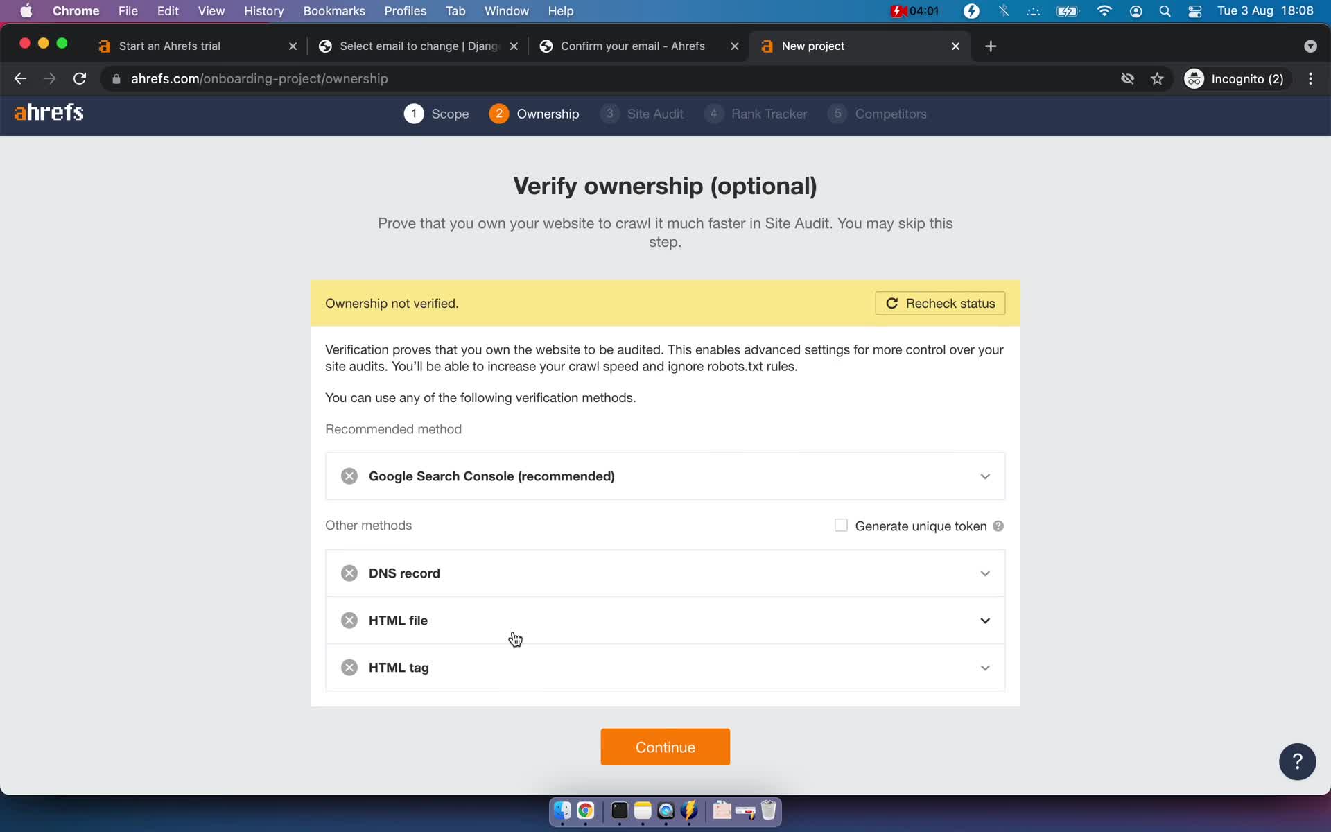
Task: Click the Scope step icon
Action: tap(413, 113)
